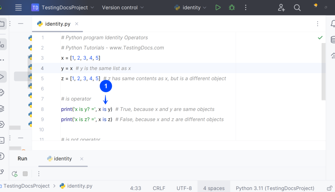Start debugging with the bug icon
The width and height of the screenshot is (335, 192).
232,8
